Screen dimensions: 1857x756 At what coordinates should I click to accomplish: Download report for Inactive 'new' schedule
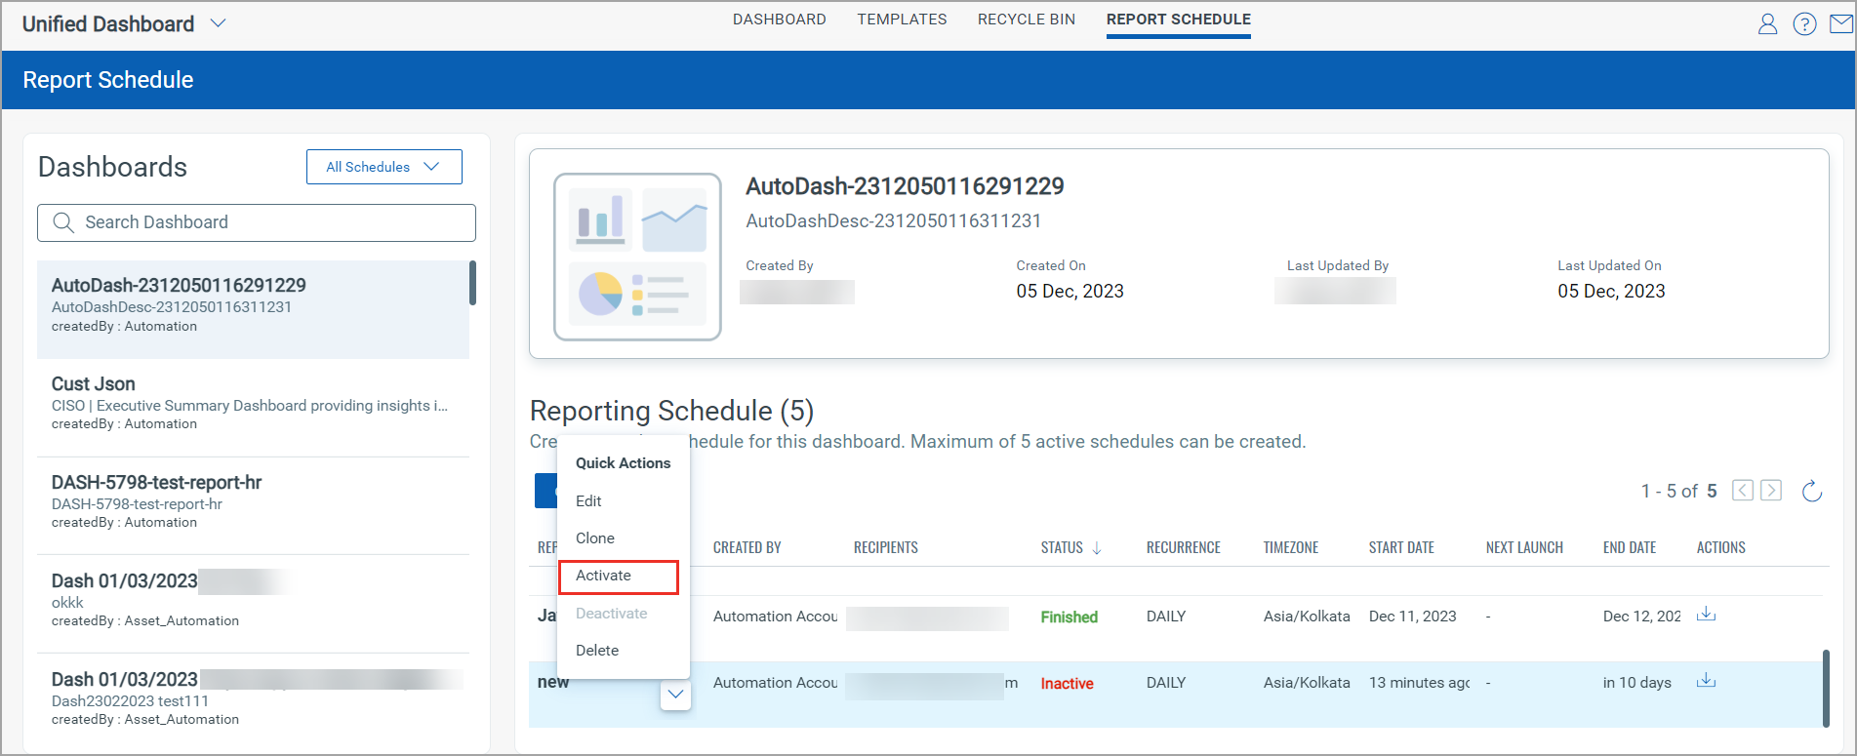[1706, 681]
